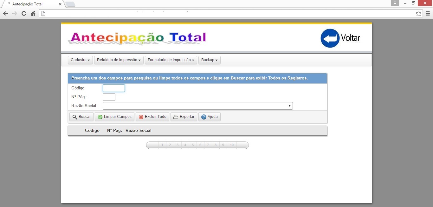
Task: Export records with the Exportar button
Action: click(x=184, y=117)
